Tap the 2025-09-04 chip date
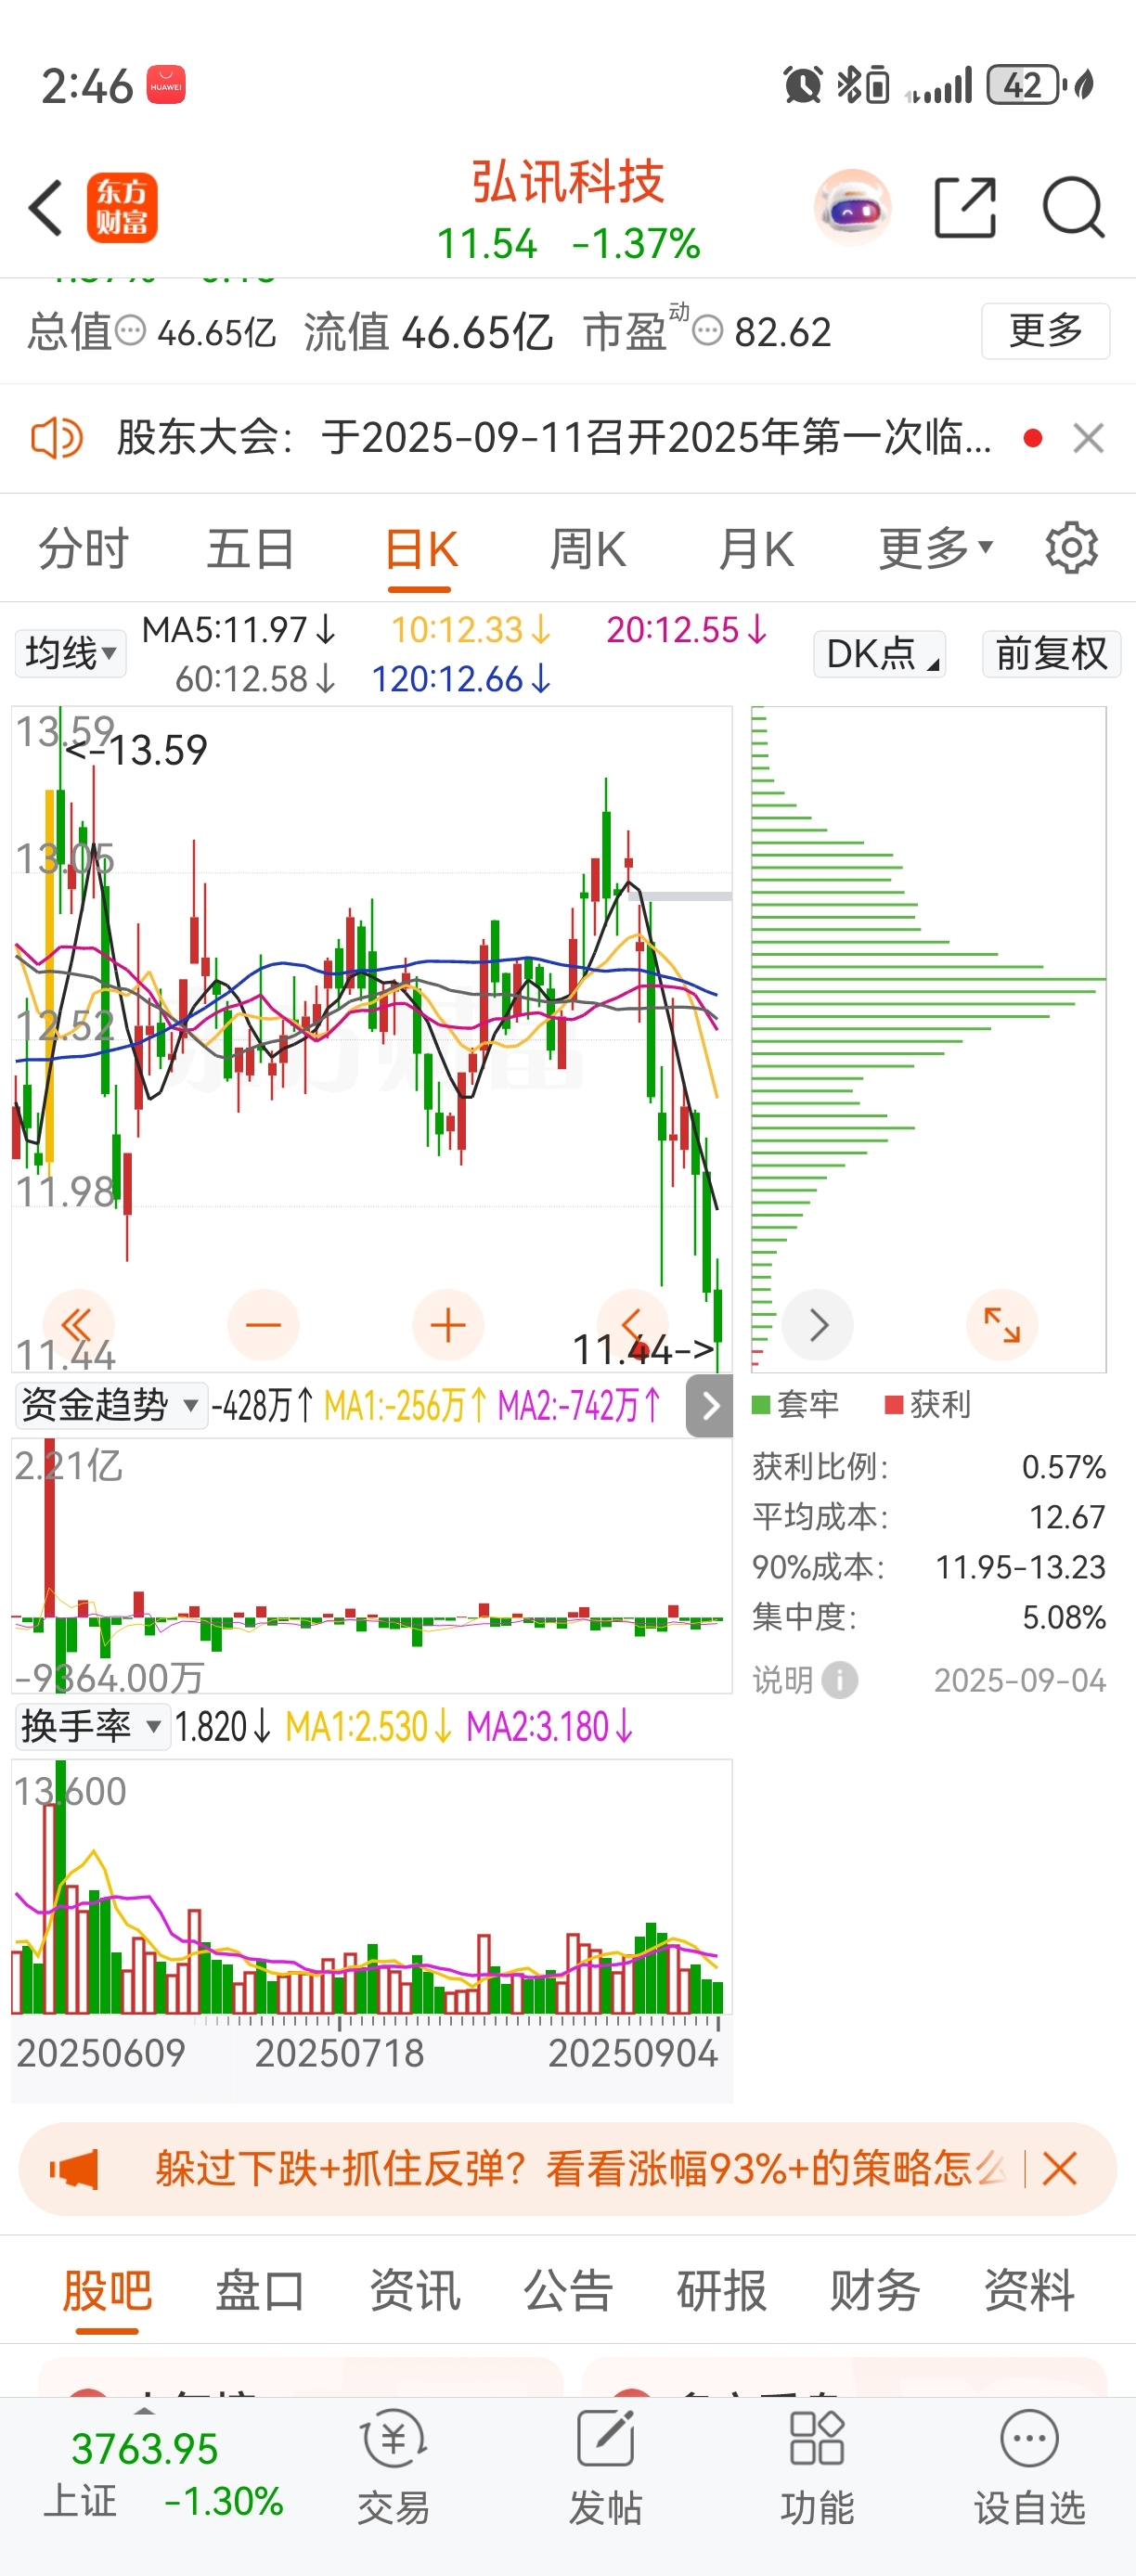This screenshot has width=1136, height=2576. [x=1019, y=1680]
